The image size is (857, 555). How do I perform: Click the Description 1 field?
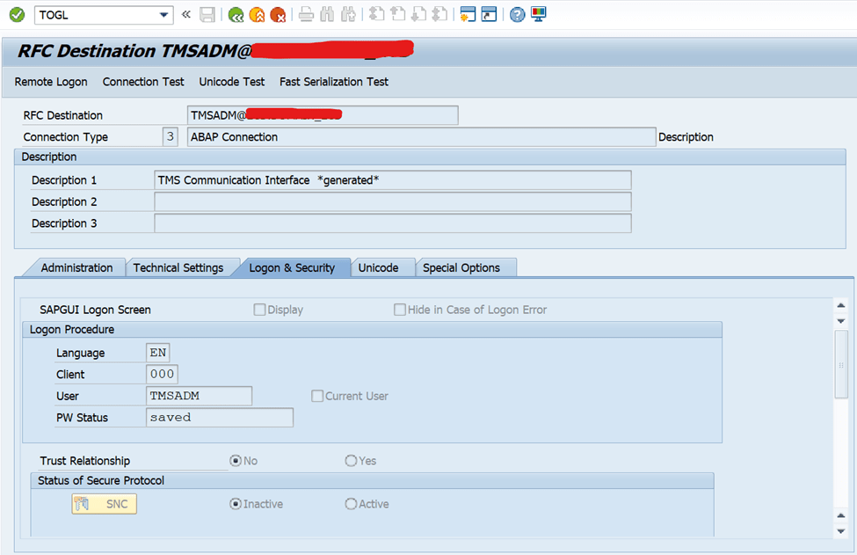click(392, 180)
